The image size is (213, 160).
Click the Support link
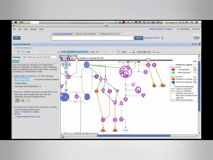pyautogui.click(x=169, y=29)
